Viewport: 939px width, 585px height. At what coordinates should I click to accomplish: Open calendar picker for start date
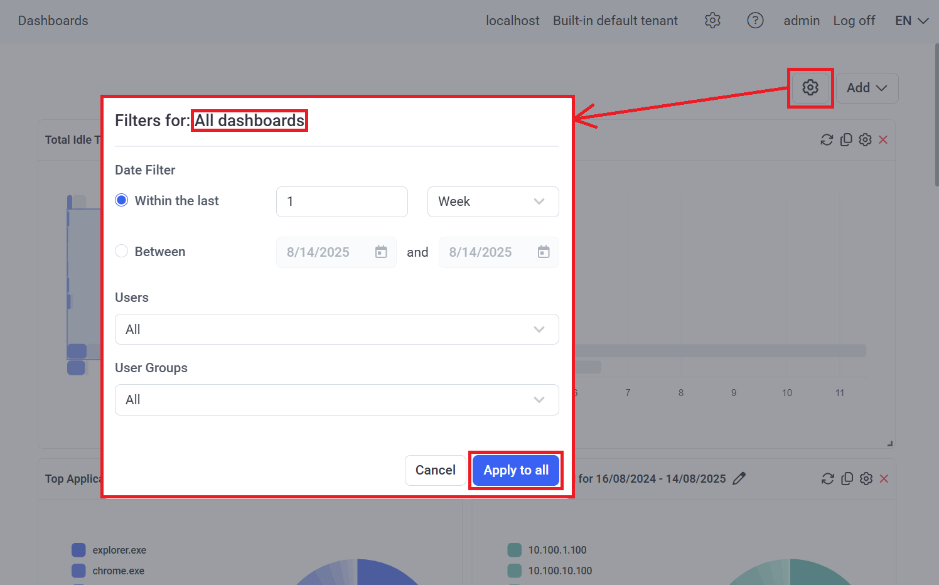381,252
